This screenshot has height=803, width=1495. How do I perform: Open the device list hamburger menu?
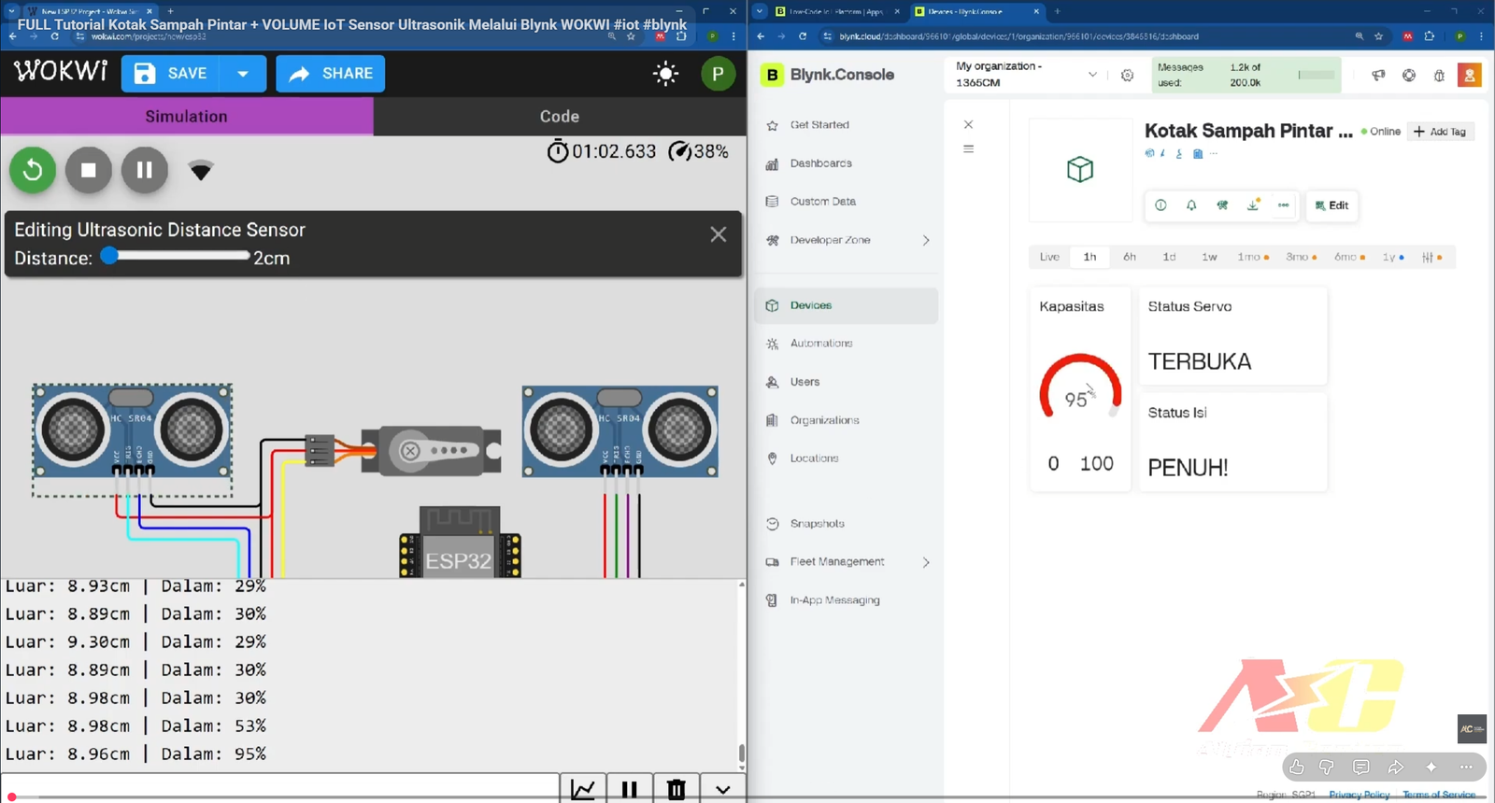coord(968,148)
